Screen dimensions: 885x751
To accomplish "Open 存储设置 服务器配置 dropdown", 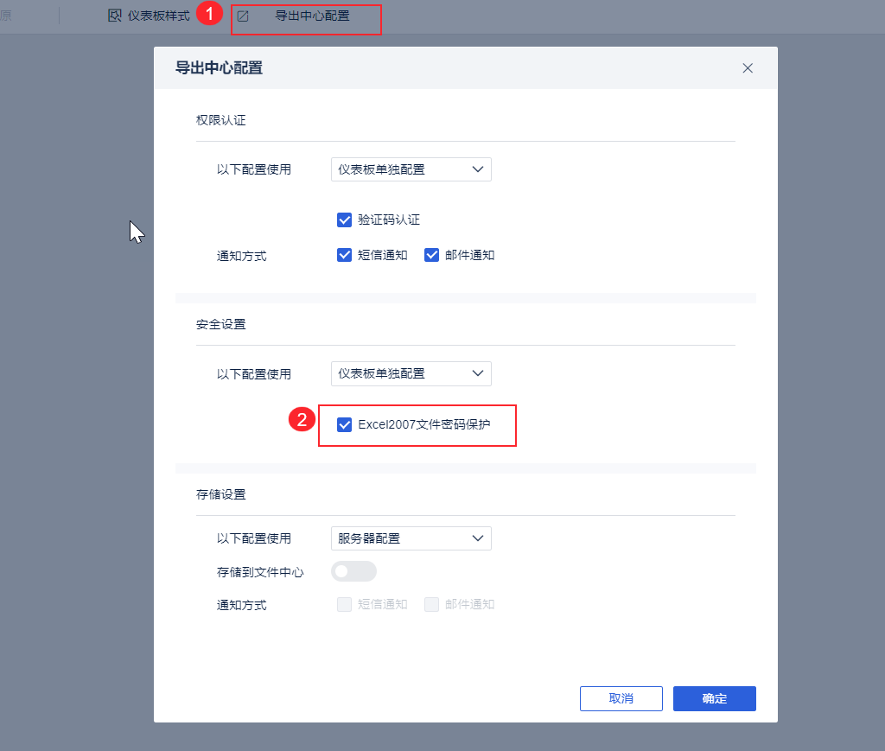I will click(411, 538).
